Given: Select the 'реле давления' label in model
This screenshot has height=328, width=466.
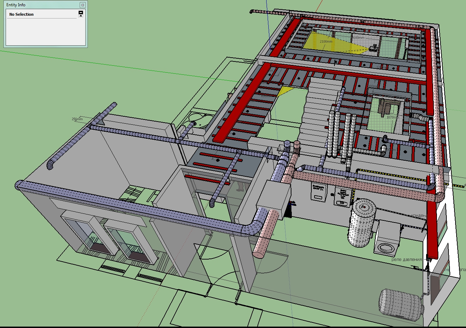Looking at the screenshot, I should point(407,260).
